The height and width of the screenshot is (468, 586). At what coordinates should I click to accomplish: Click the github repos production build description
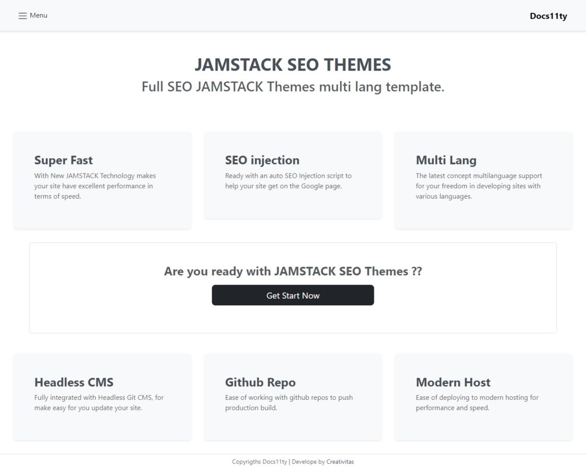pos(289,403)
